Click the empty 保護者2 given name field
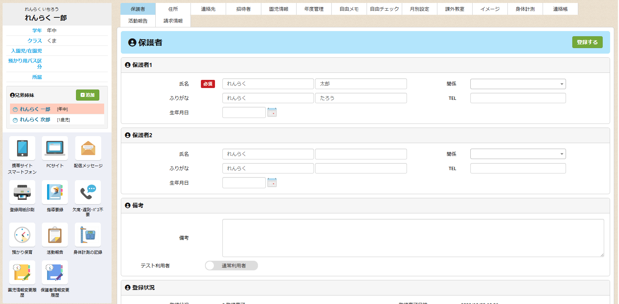 (x=361, y=154)
